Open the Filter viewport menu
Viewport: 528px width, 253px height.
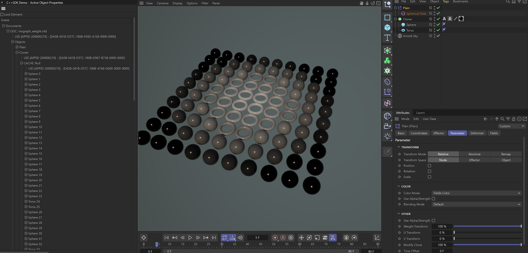coord(205,3)
